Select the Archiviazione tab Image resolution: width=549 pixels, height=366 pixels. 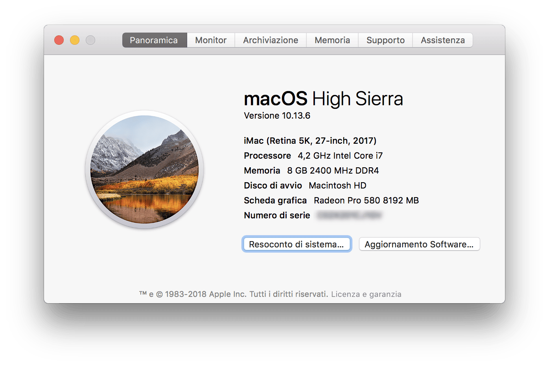pos(271,40)
